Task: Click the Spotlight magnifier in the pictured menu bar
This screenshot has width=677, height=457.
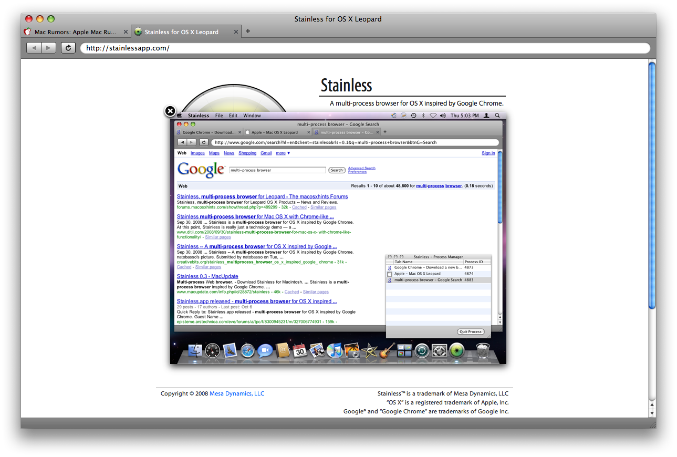Action: (497, 116)
